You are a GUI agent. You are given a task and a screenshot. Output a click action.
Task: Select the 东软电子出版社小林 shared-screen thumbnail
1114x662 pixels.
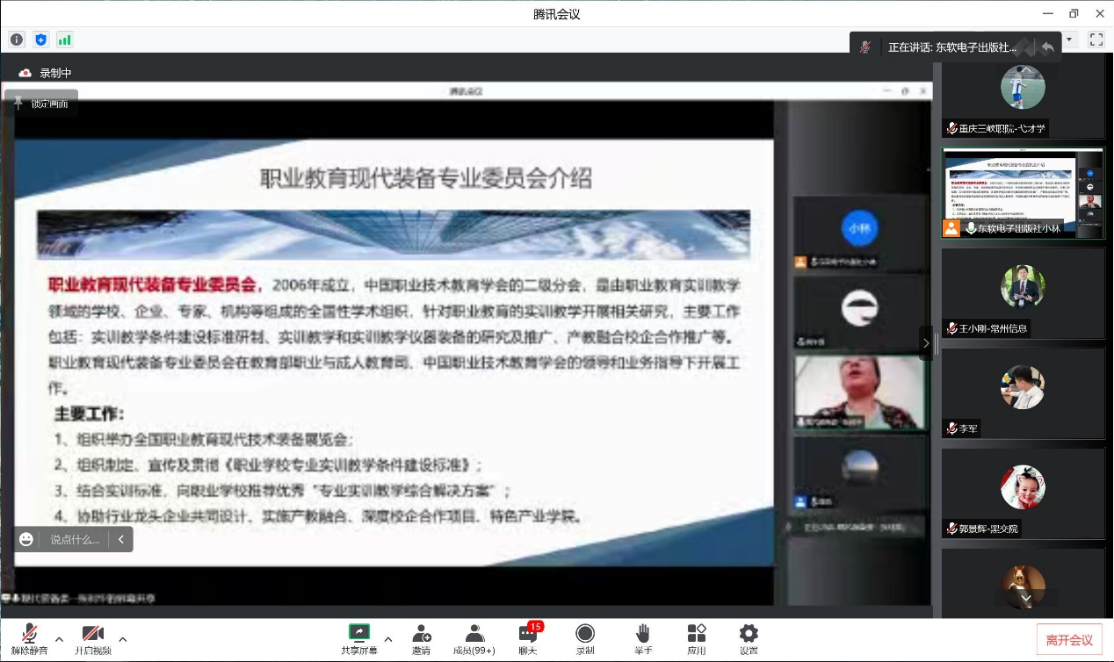pyautogui.click(x=1023, y=193)
